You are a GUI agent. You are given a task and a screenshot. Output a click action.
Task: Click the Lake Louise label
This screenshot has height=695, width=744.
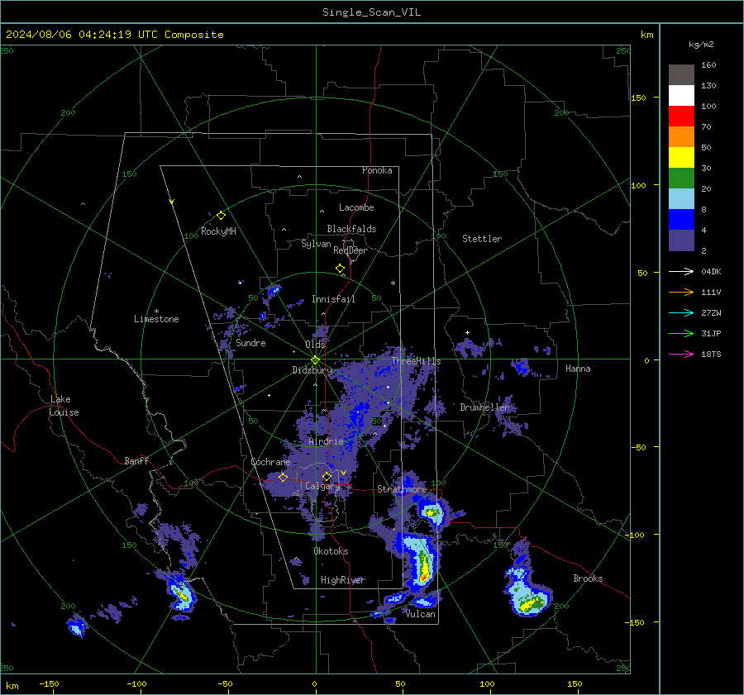tap(64, 406)
